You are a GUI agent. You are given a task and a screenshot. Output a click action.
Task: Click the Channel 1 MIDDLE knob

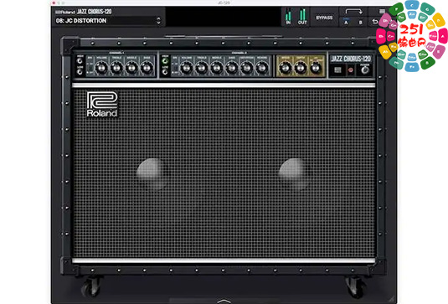[x=131, y=68]
